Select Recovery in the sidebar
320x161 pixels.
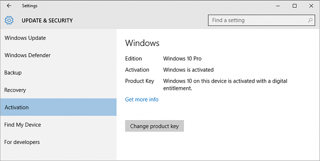58,90
